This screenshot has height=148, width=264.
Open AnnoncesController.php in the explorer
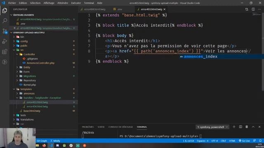pyautogui.click(x=40, y=63)
